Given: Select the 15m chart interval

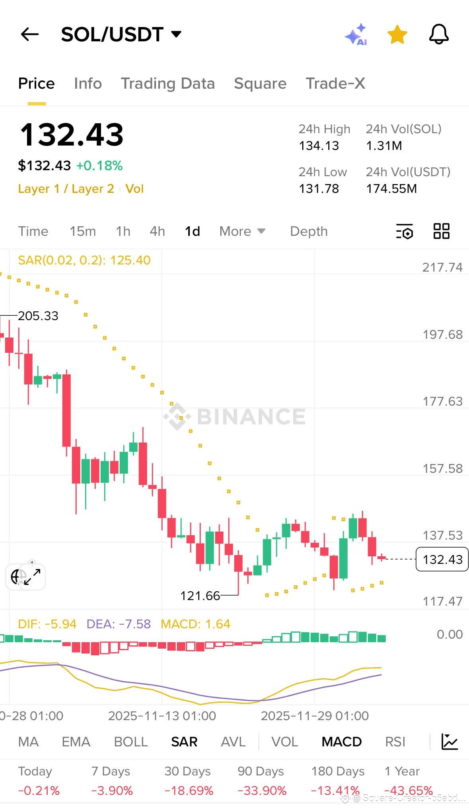Looking at the screenshot, I should [x=83, y=231].
